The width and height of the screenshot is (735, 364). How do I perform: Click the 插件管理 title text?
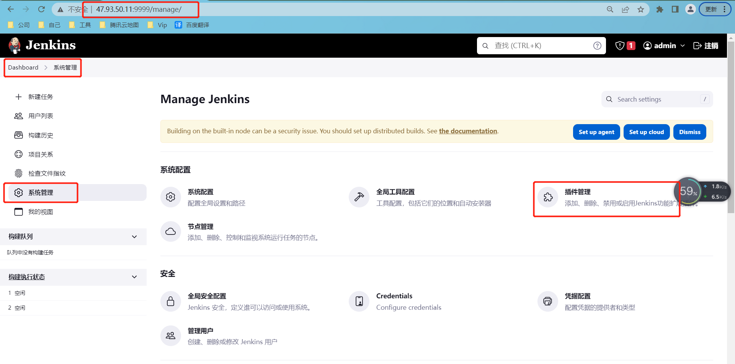[577, 192]
